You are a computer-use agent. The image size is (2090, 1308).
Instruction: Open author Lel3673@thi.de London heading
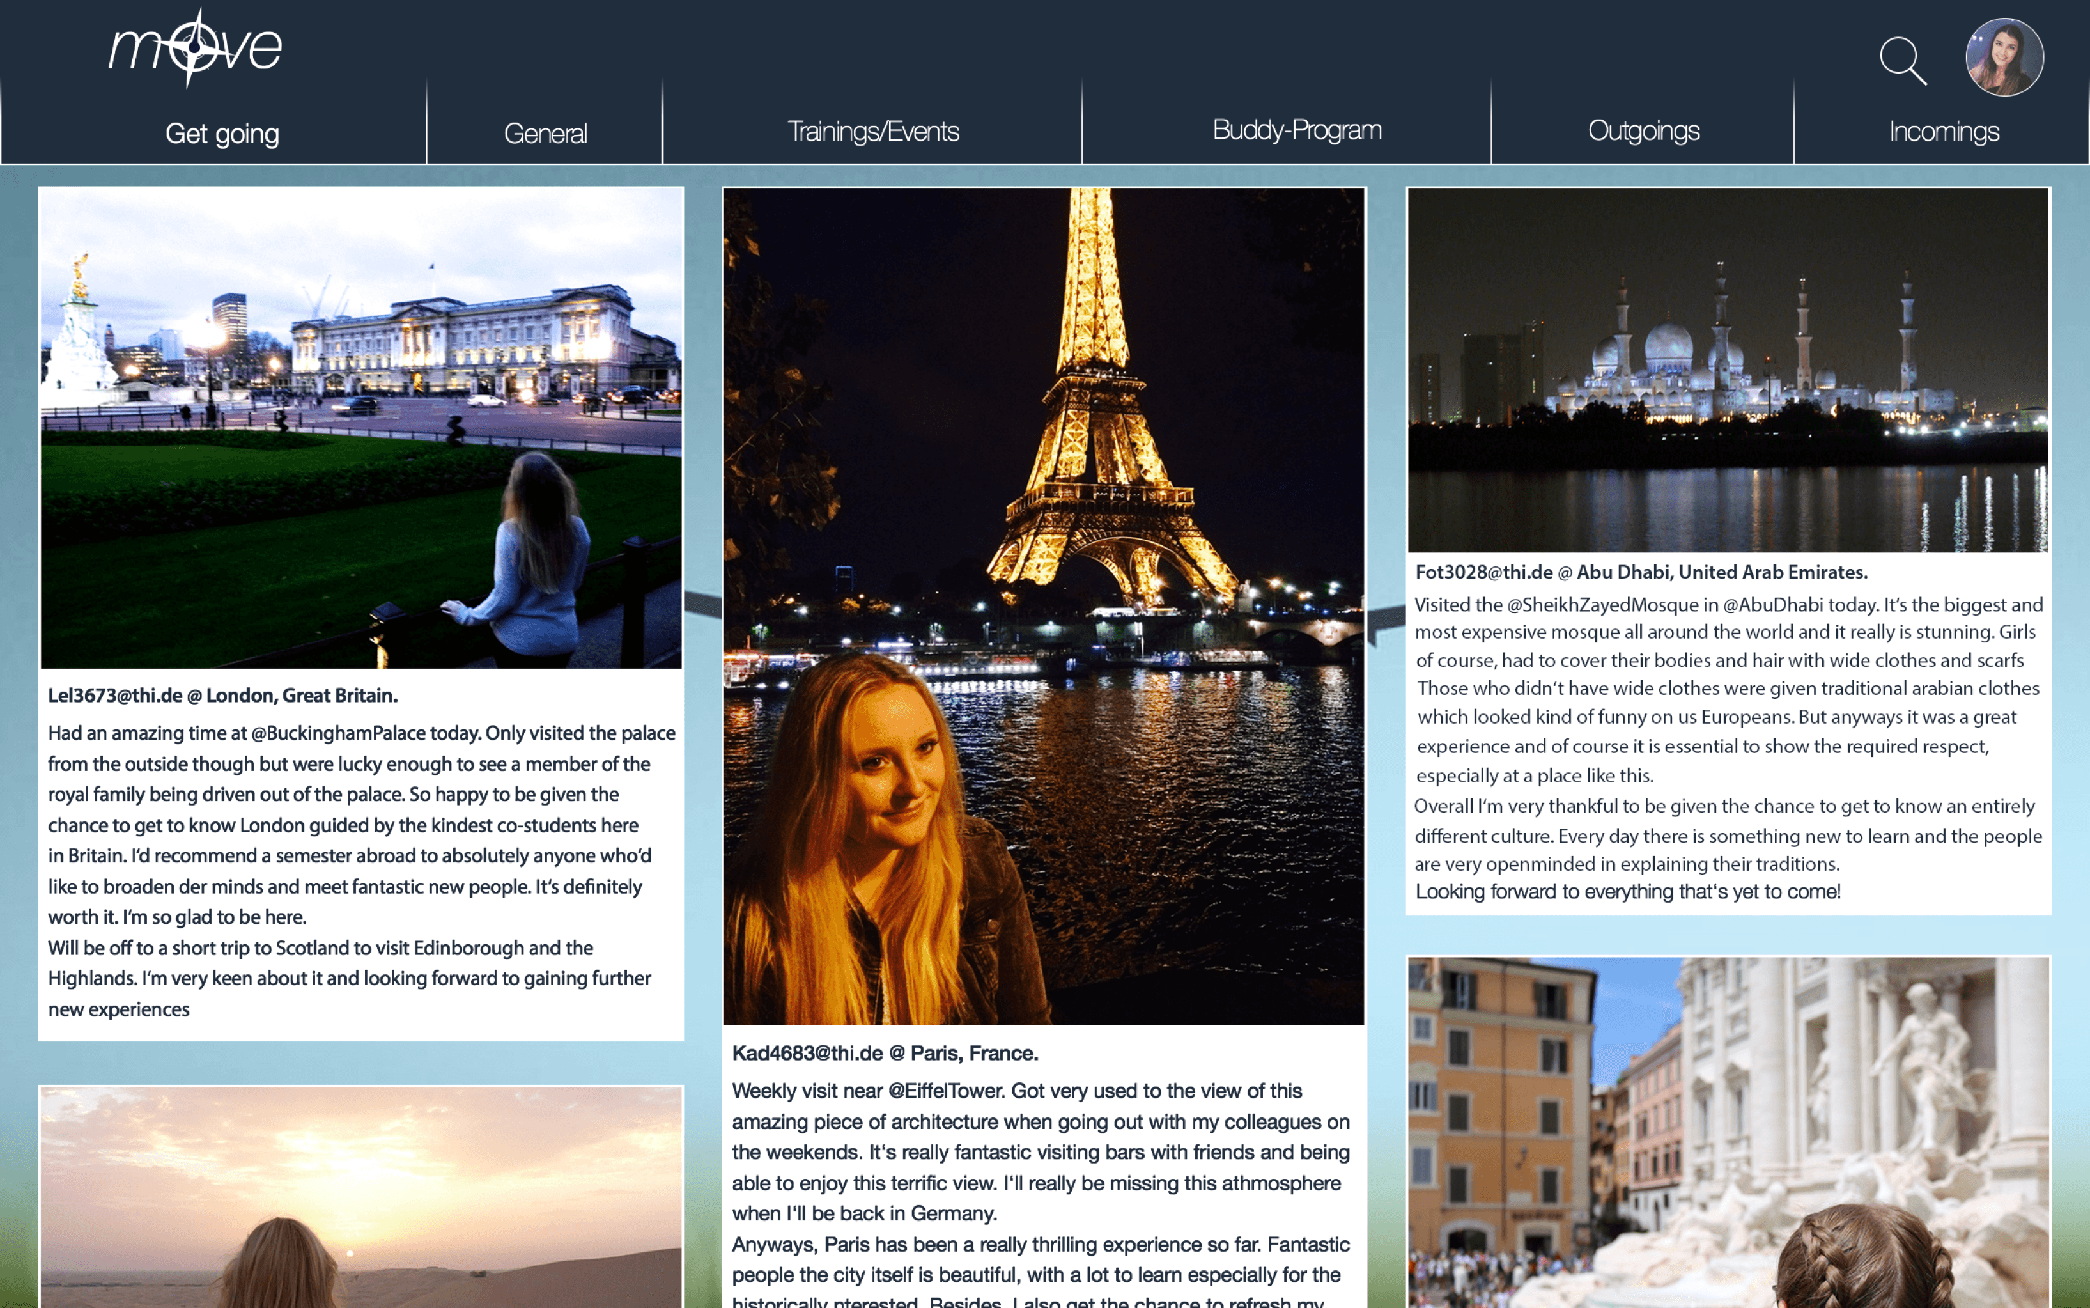click(x=222, y=696)
